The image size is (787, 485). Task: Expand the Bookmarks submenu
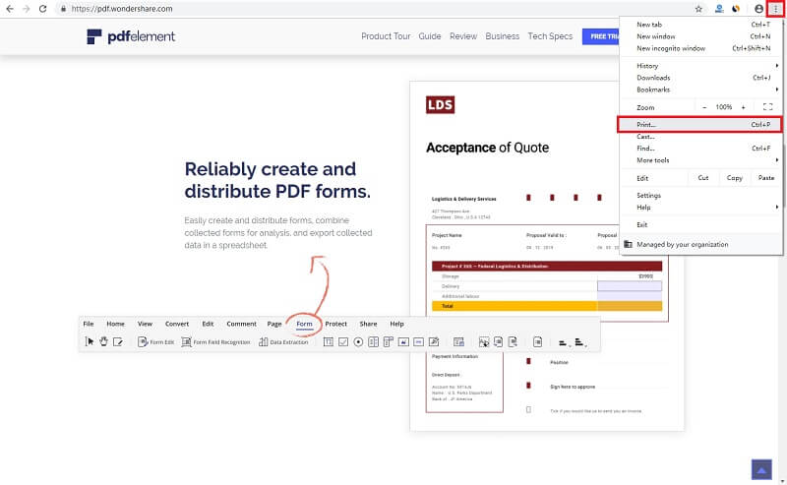click(x=699, y=90)
